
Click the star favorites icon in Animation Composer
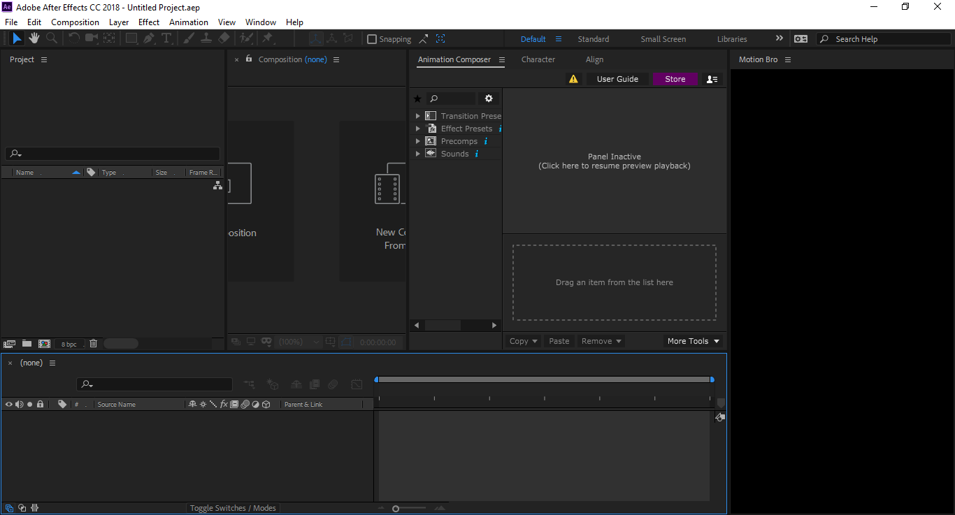click(417, 99)
